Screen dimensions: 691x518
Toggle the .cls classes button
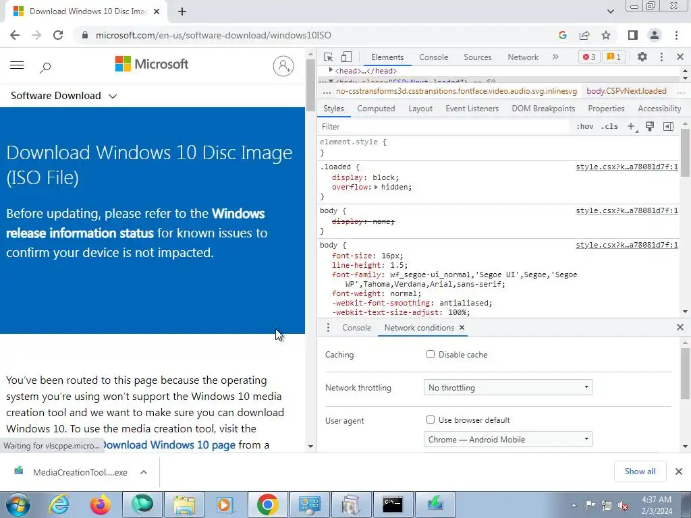pos(609,126)
